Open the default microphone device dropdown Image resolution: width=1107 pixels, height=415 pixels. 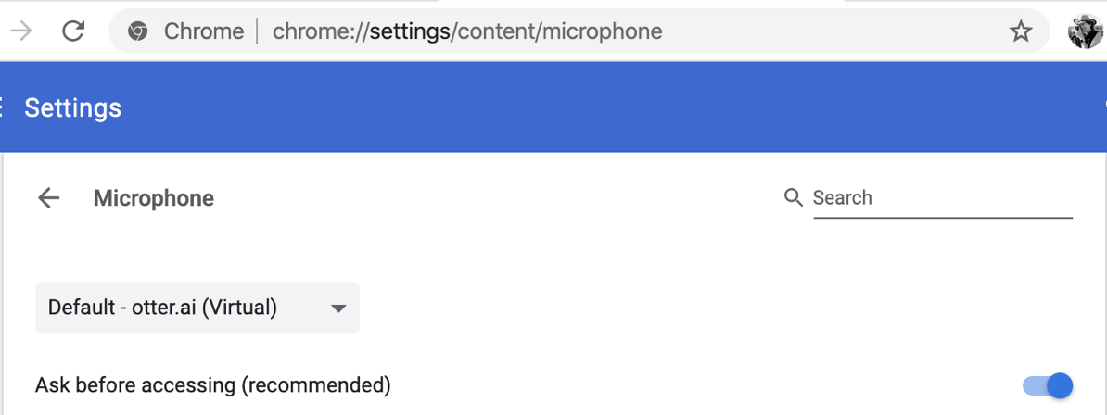tap(197, 308)
